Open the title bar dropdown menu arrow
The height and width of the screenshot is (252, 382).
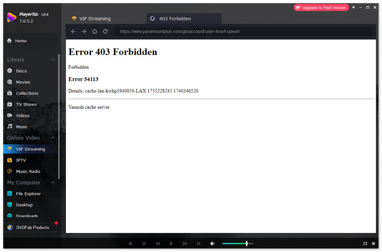[353, 7]
